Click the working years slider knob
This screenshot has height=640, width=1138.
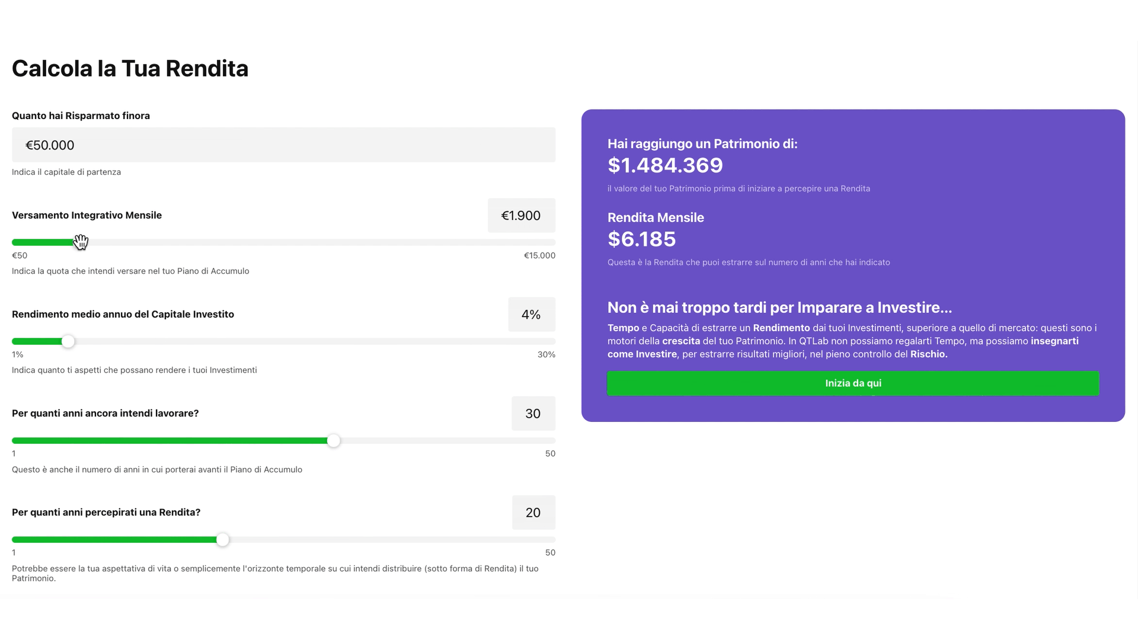(334, 441)
